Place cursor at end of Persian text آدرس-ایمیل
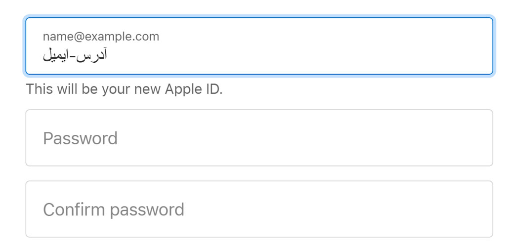Image resolution: width=506 pixels, height=252 pixels. coord(43,56)
